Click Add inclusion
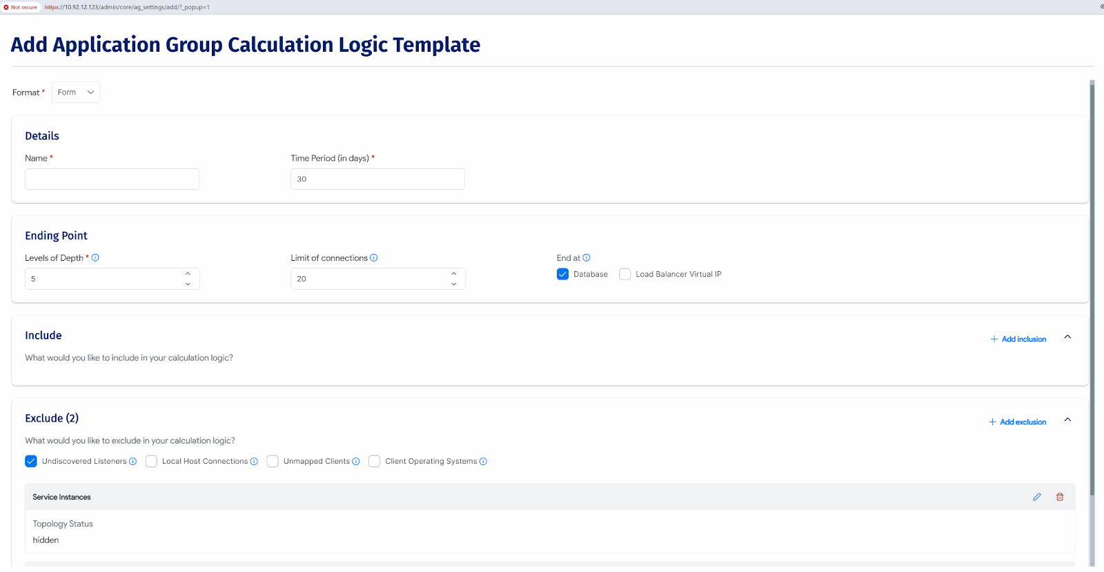This screenshot has width=1104, height=572. click(1018, 339)
